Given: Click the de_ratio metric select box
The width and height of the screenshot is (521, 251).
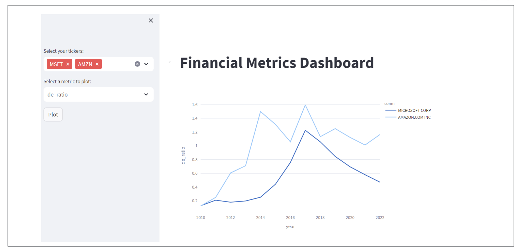Looking at the screenshot, I should coord(94,94).
